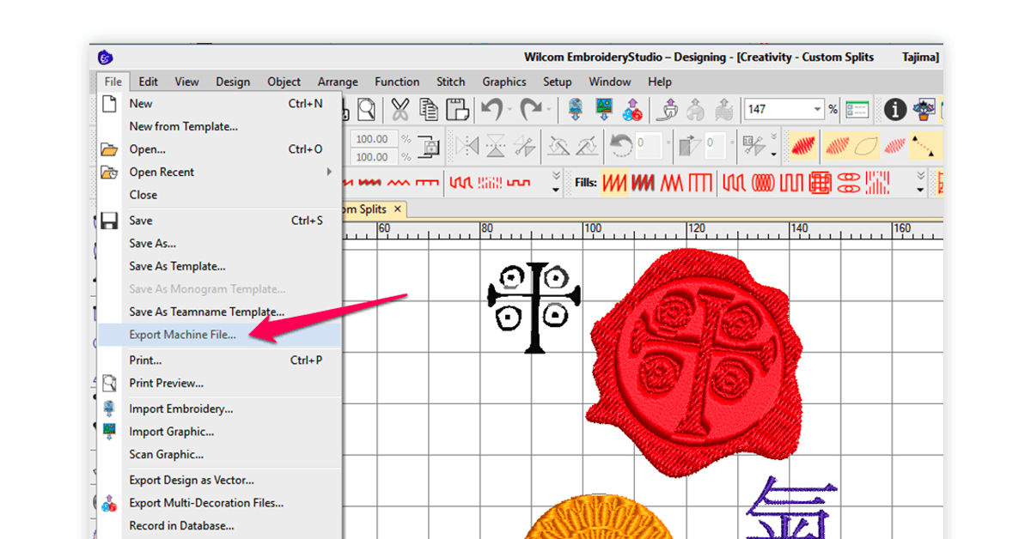
Task: Select the black cross artwork on the canvas
Action: [x=534, y=307]
